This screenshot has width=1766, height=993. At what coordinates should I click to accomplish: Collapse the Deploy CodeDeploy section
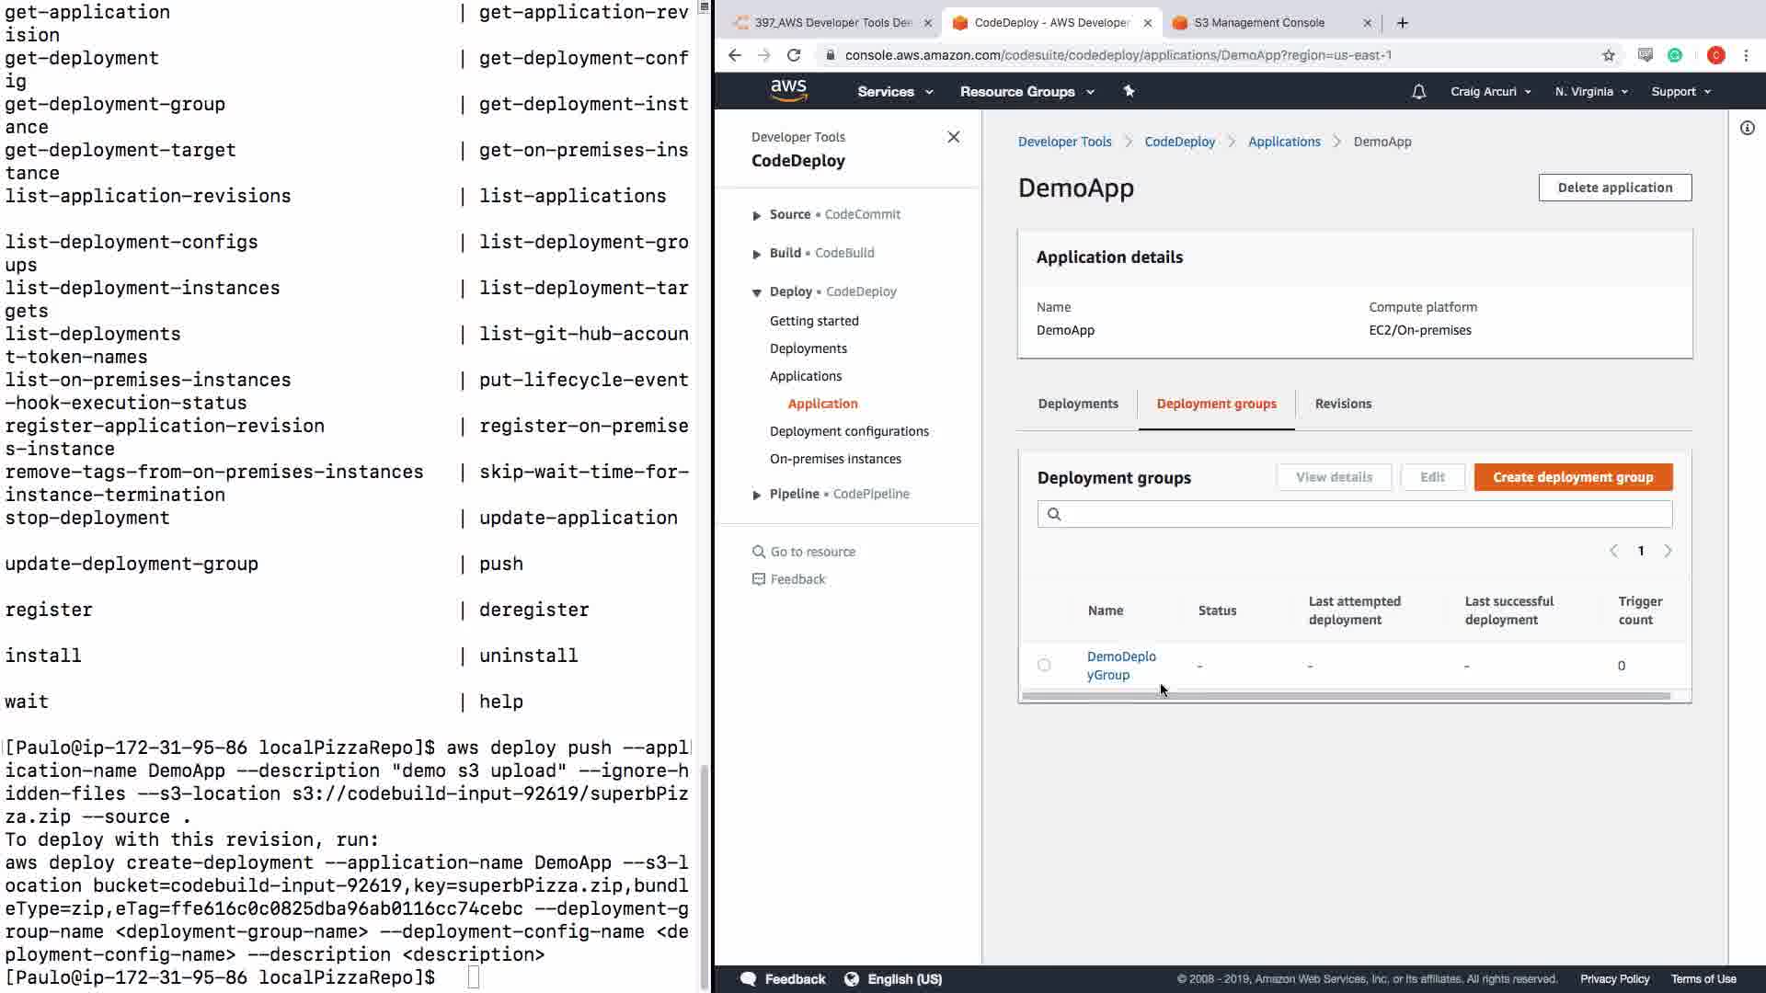click(756, 292)
